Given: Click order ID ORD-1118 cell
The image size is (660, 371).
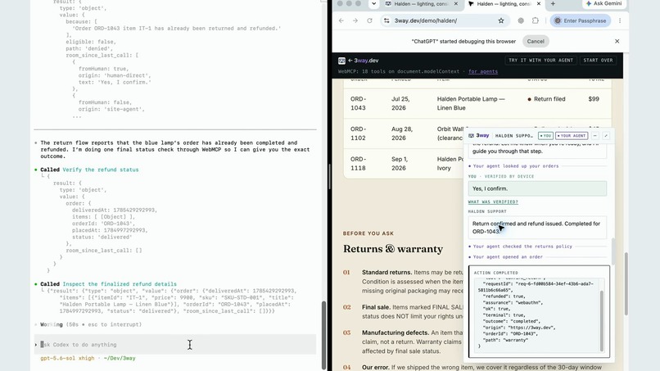Looking at the screenshot, I should (358, 164).
